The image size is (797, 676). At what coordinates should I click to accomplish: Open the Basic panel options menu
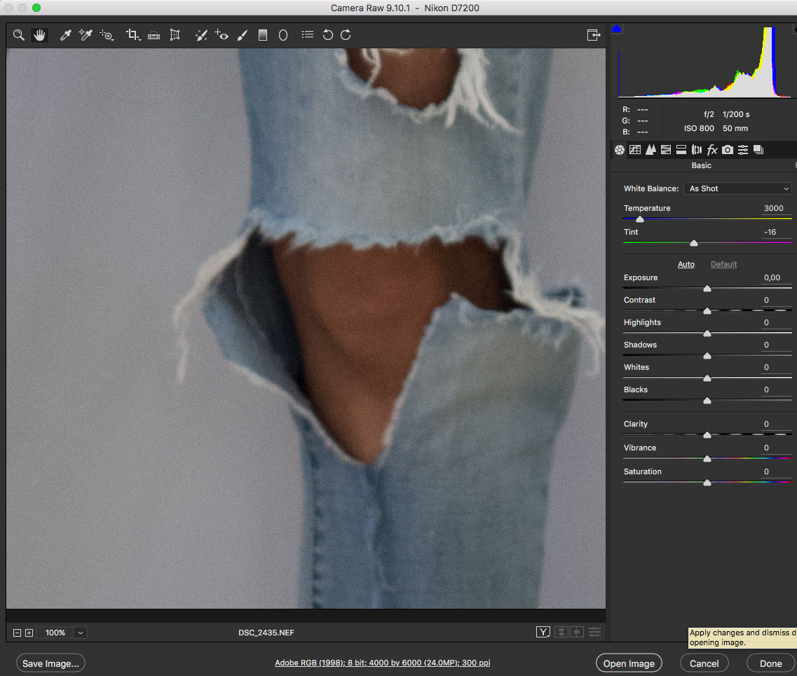[794, 166]
